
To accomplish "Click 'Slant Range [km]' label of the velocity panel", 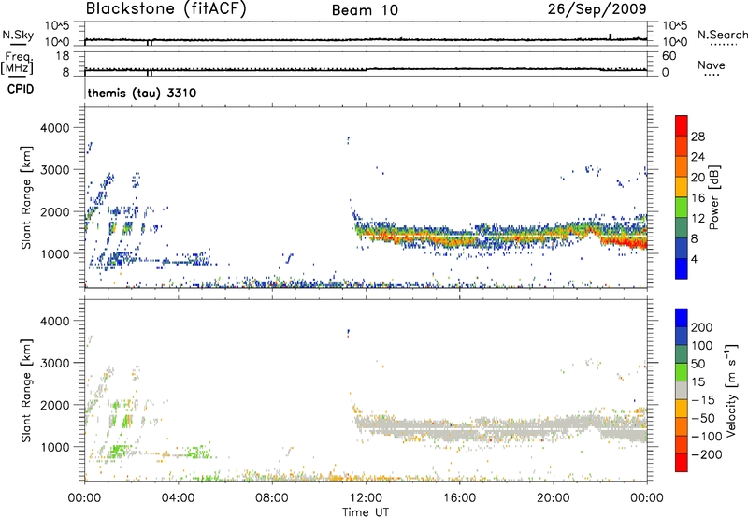I will click(x=26, y=390).
